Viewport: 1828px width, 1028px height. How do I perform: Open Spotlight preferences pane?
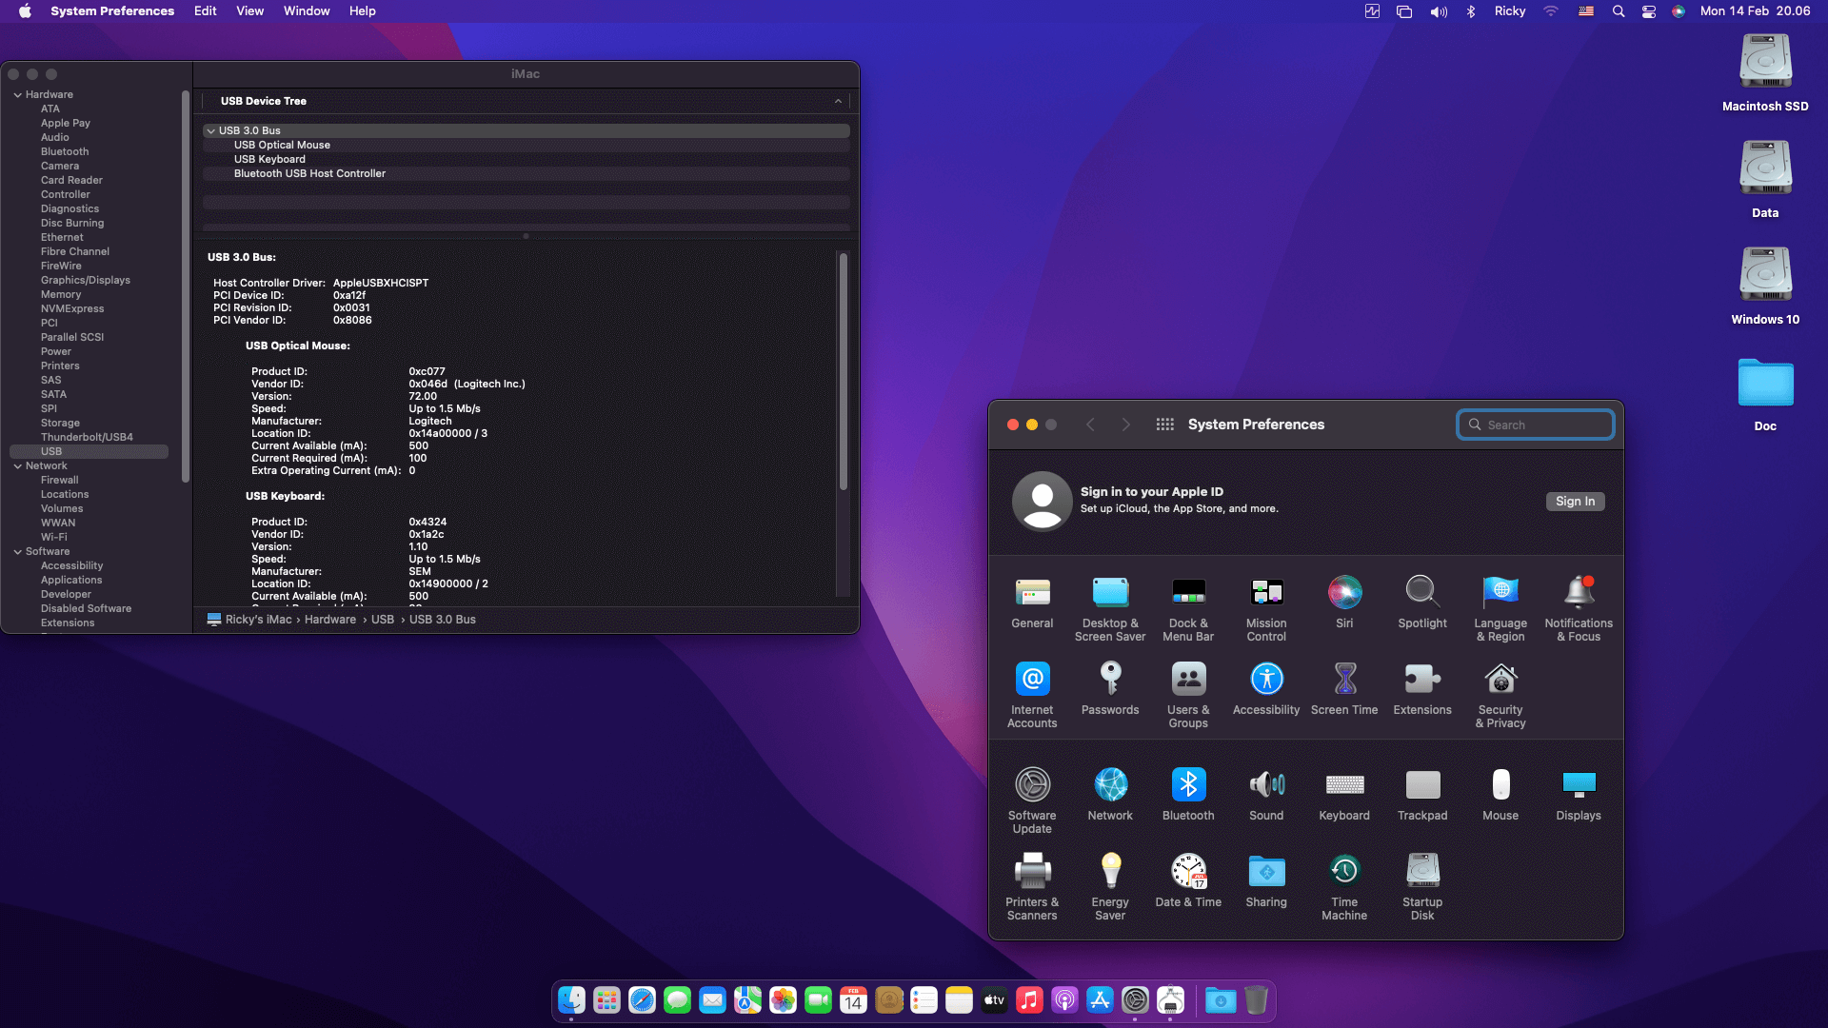coord(1422,603)
